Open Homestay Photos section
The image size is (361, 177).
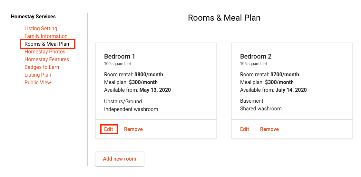[45, 52]
